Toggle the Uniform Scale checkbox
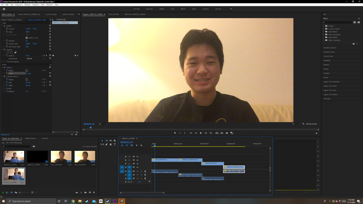 27,38
